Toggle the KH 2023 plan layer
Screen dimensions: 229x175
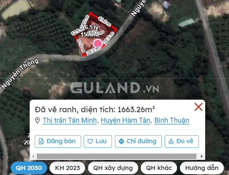[x=67, y=168]
